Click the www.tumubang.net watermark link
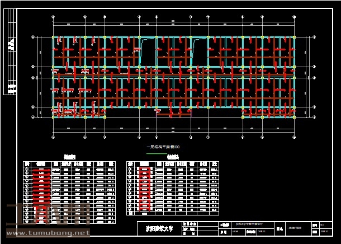 click(x=48, y=233)
